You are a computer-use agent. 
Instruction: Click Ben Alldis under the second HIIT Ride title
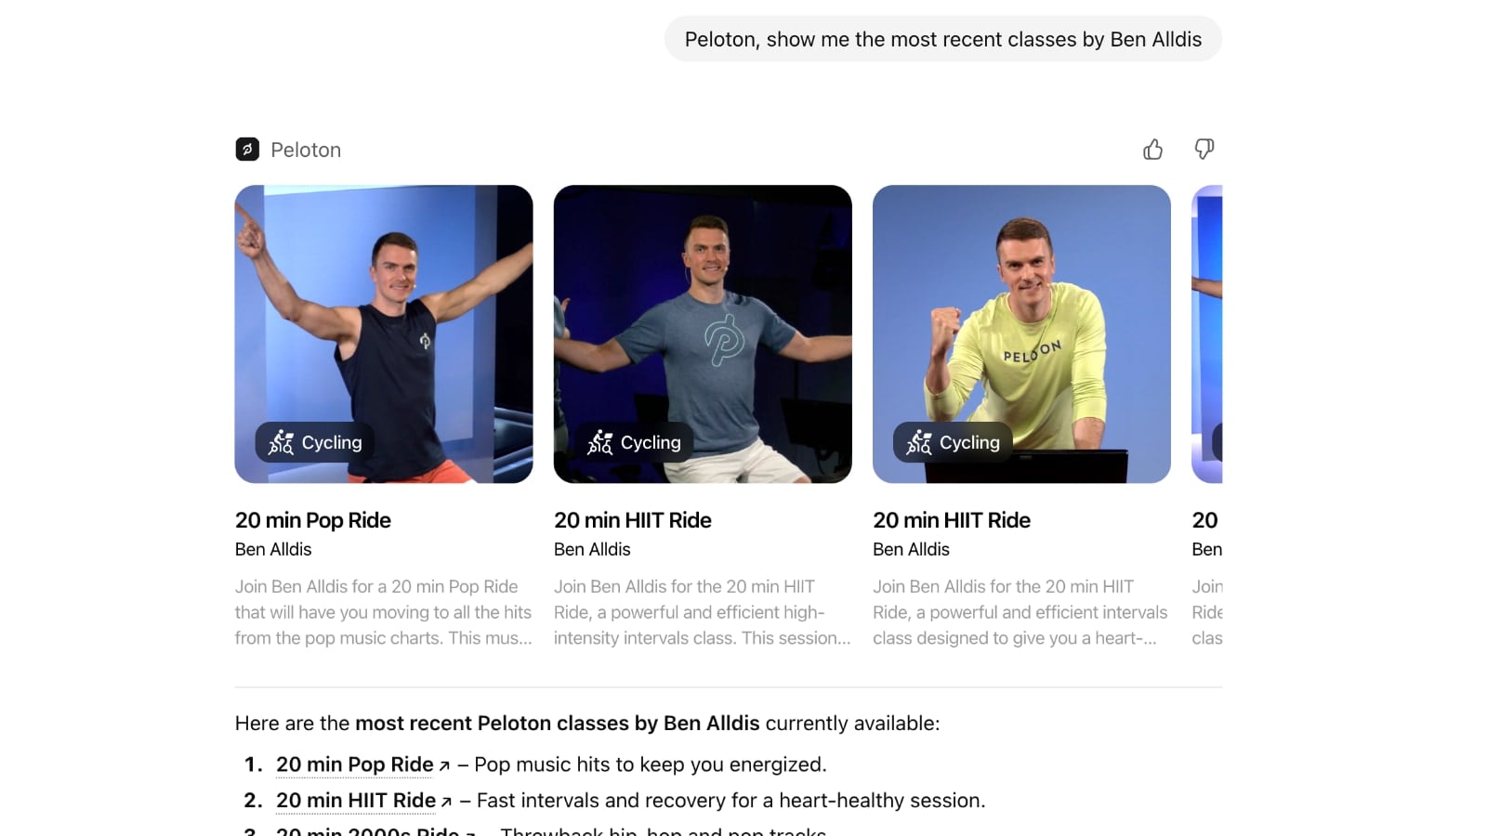(x=911, y=549)
